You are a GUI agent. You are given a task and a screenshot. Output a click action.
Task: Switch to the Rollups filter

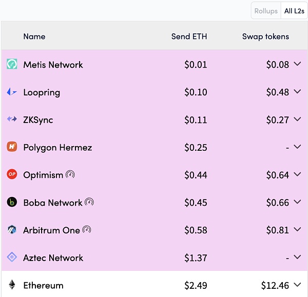coord(266,11)
